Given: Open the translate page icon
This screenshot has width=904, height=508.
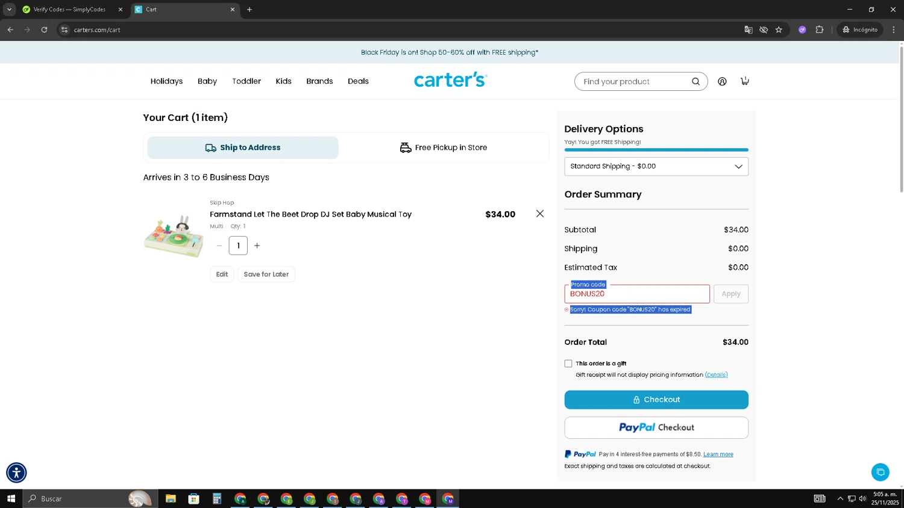Looking at the screenshot, I should pos(749,29).
